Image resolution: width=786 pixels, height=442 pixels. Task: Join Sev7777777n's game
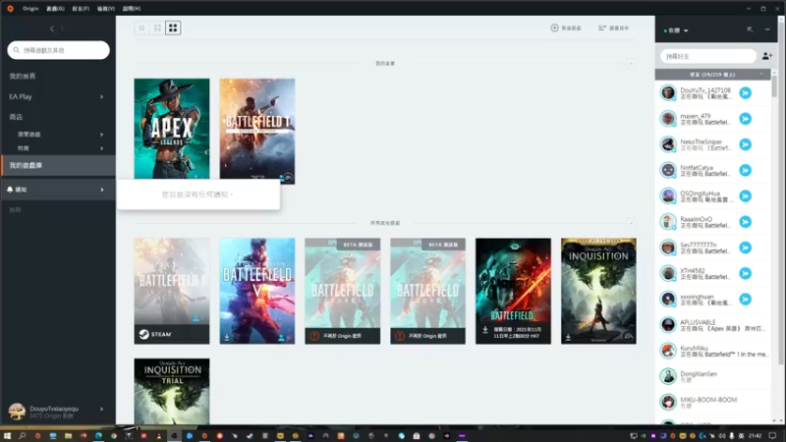click(x=746, y=248)
